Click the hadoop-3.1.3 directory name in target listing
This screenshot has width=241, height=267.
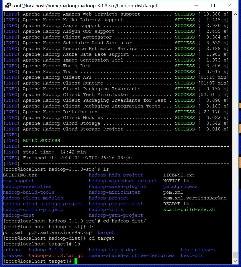(x=46, y=250)
